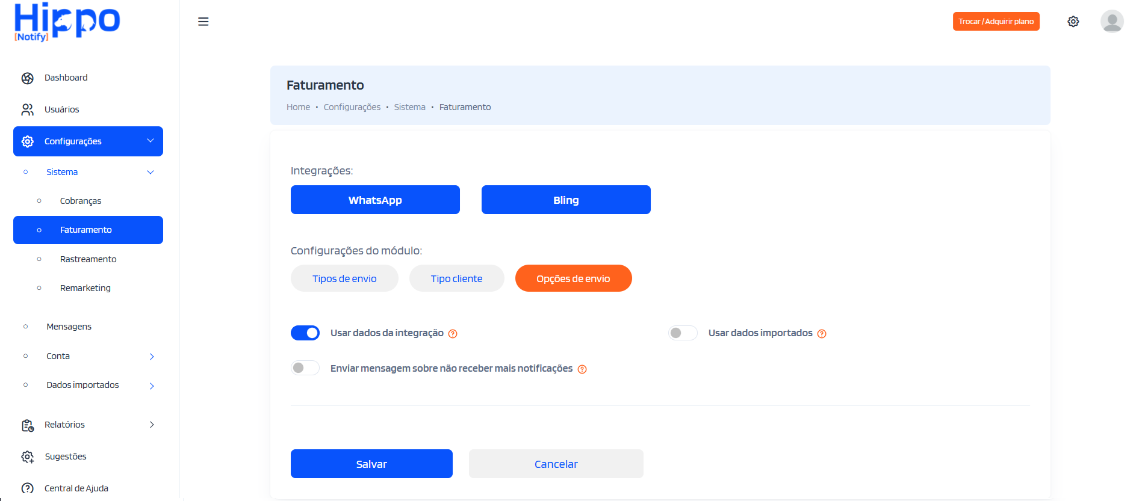The image size is (1142, 501).
Task: Click the Usuários people icon
Action: click(28, 109)
